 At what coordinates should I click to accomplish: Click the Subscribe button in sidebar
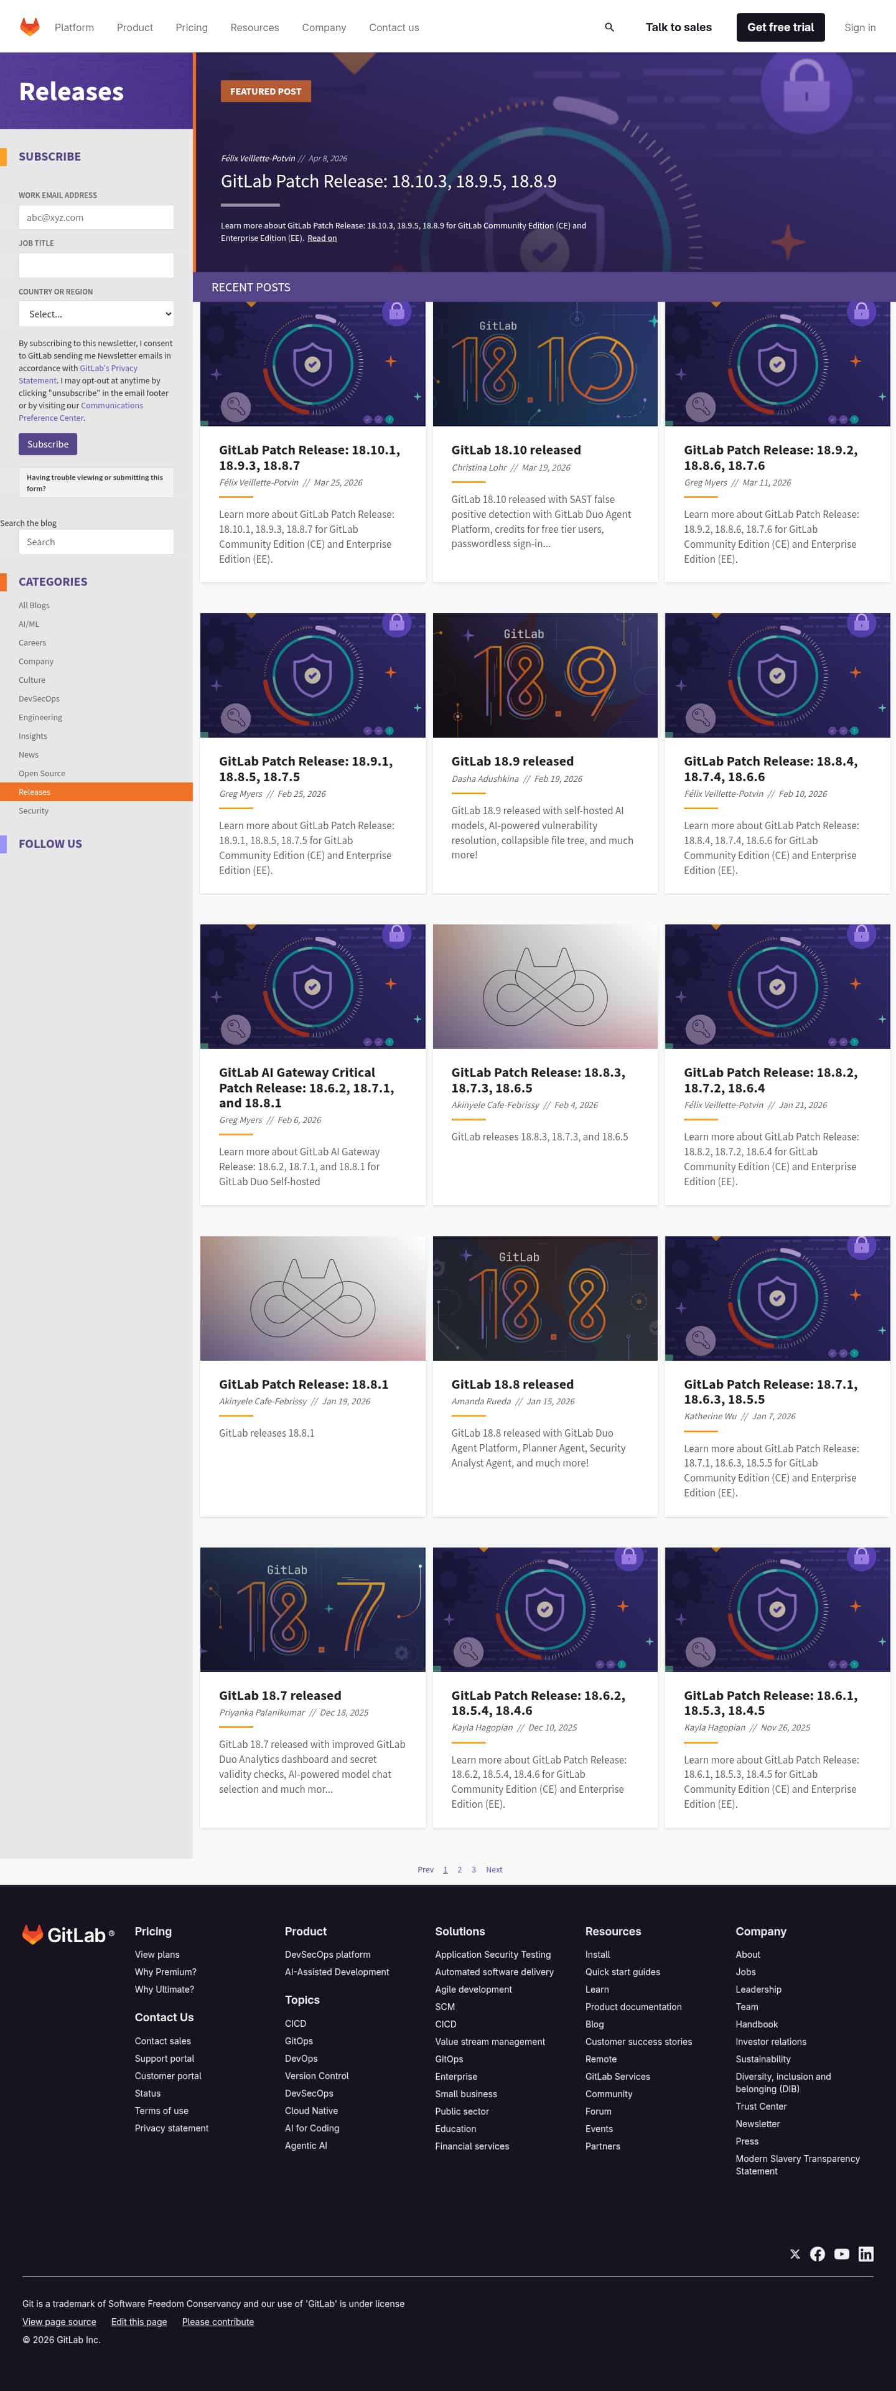[x=47, y=444]
